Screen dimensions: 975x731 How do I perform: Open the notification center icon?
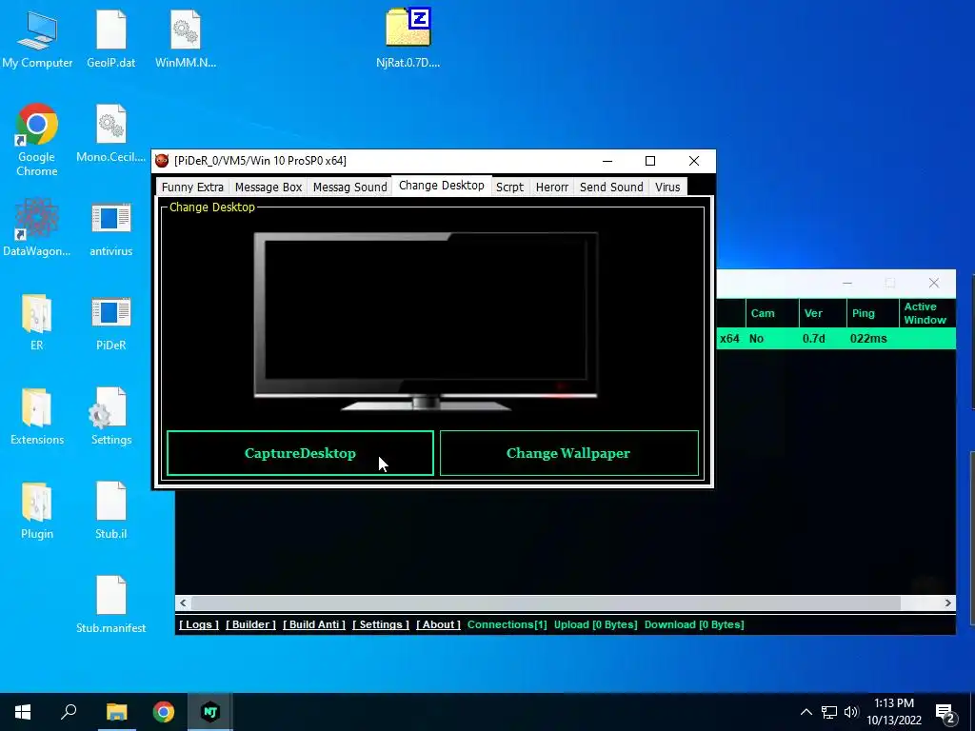tap(945, 712)
